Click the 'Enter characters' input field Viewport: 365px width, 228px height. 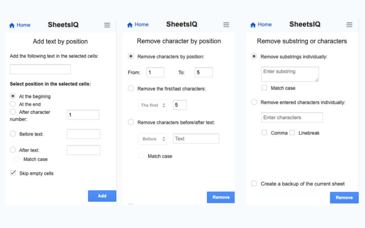292,117
